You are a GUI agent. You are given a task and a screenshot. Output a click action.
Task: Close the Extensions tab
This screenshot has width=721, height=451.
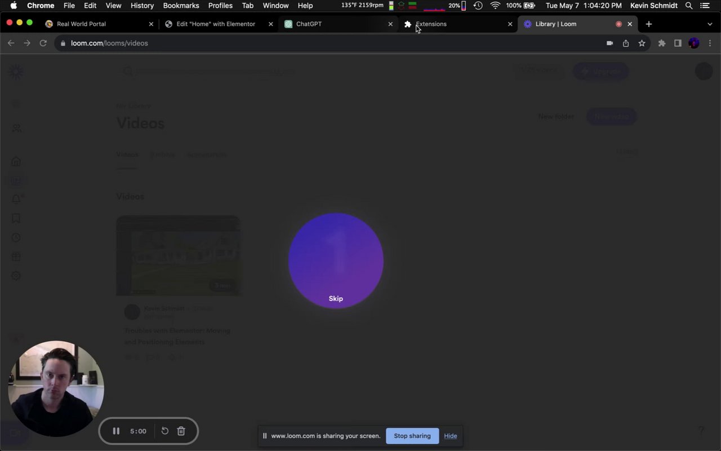pyautogui.click(x=510, y=24)
